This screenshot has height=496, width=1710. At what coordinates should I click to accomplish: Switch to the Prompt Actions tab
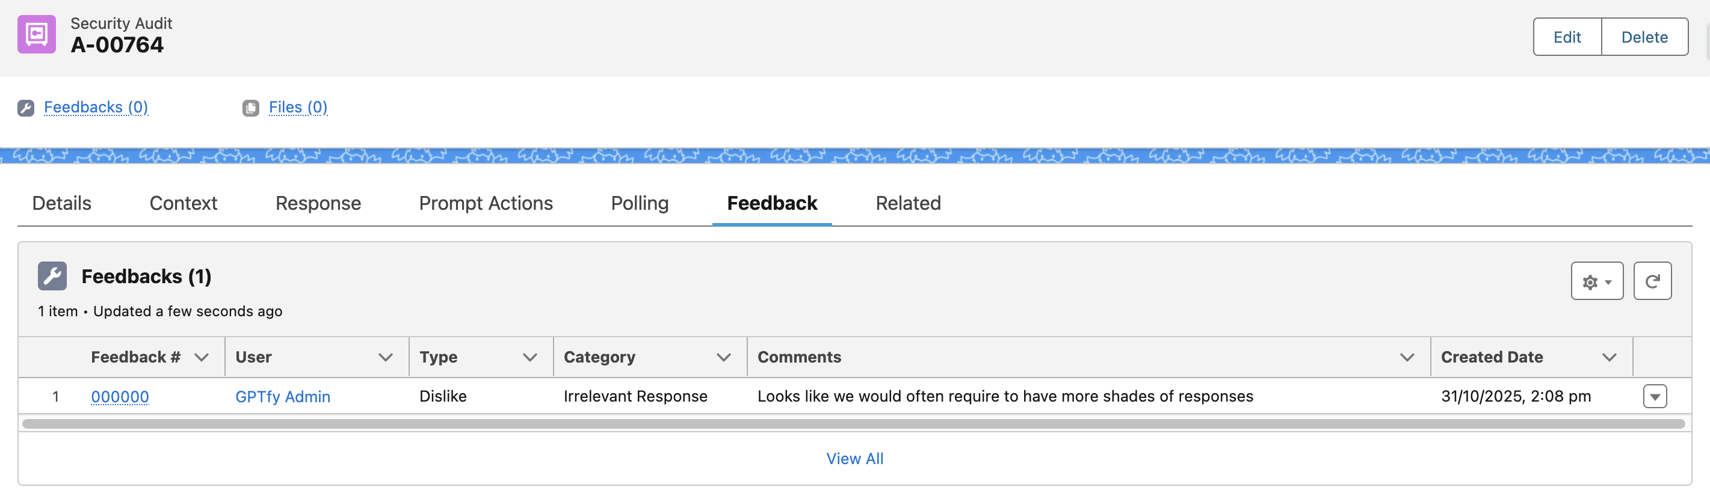485,204
